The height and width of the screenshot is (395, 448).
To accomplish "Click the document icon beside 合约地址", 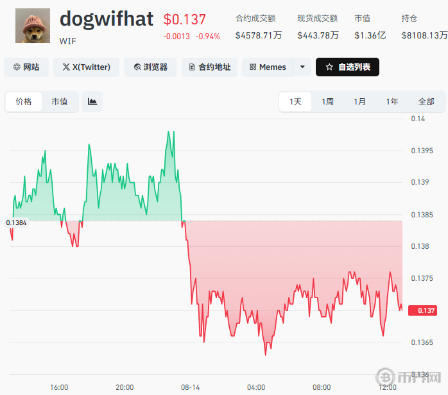I will click(192, 67).
